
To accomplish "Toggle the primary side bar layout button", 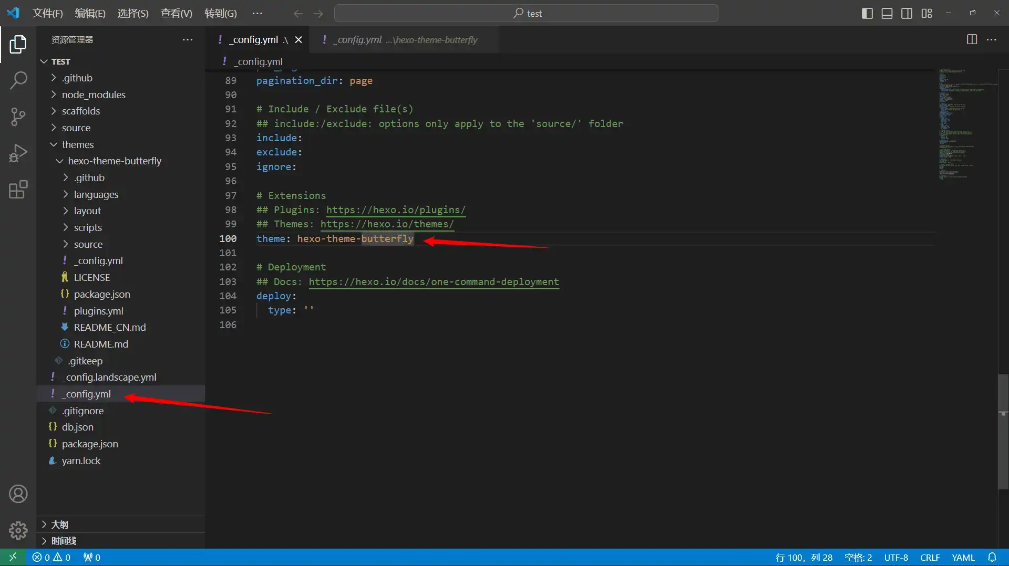I will (x=867, y=13).
